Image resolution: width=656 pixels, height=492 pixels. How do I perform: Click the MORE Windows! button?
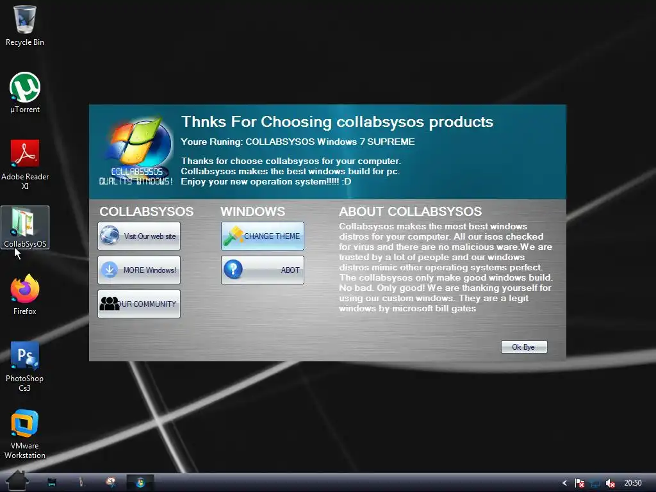pyautogui.click(x=139, y=270)
